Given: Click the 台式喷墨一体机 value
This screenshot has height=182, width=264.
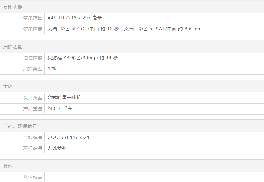Looking at the screenshot, I should click(x=64, y=98).
